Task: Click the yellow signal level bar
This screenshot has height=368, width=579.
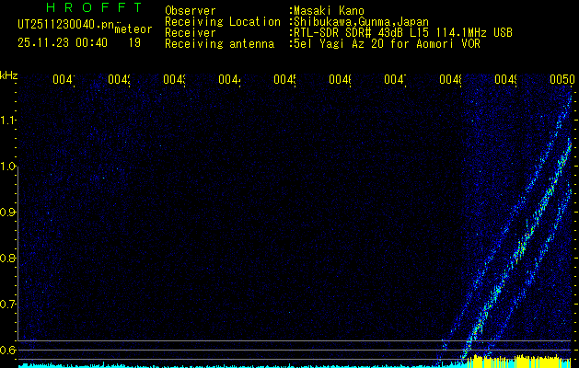Action: tap(519, 362)
